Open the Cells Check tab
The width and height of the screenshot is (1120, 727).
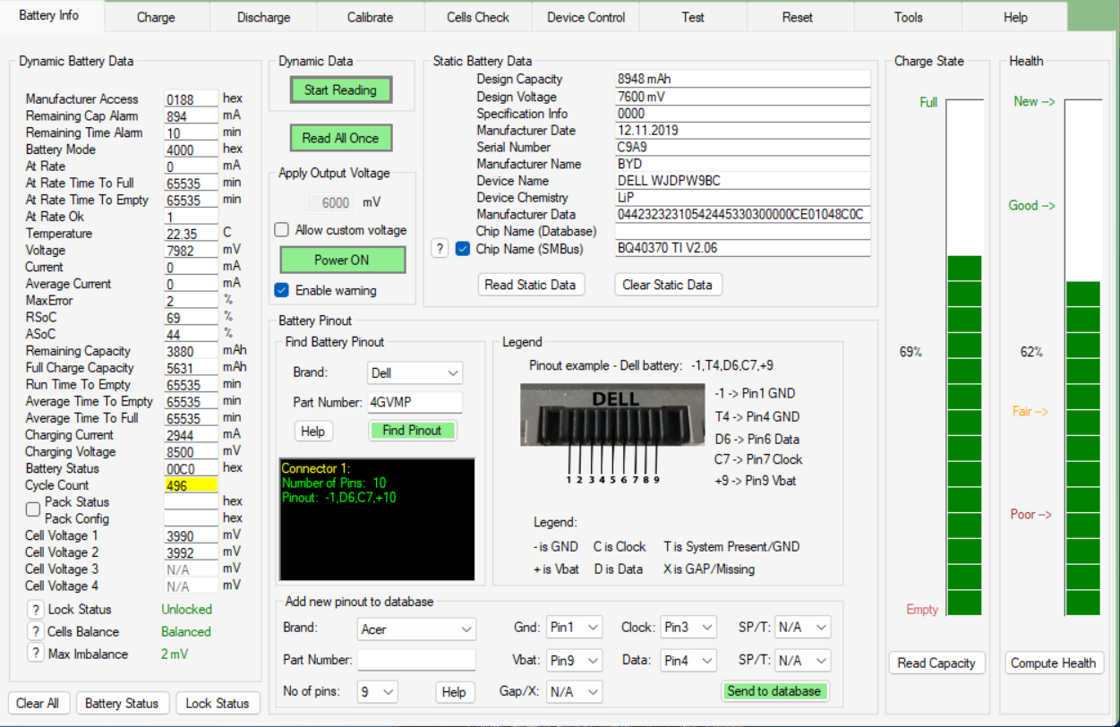pos(478,17)
